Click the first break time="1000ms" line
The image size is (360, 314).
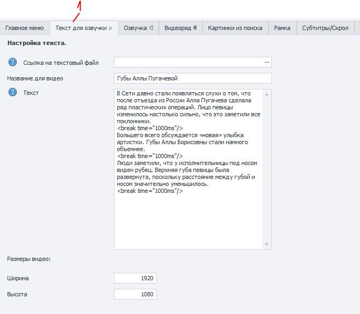pos(150,128)
